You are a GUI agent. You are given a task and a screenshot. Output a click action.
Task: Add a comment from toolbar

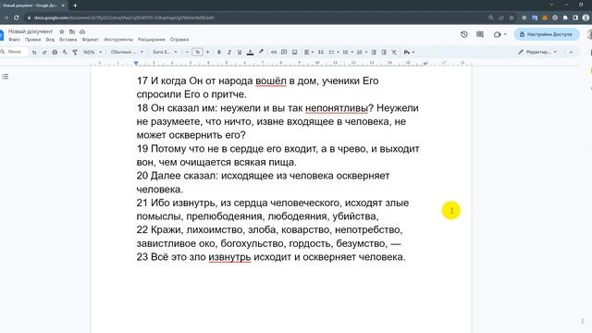click(284, 52)
